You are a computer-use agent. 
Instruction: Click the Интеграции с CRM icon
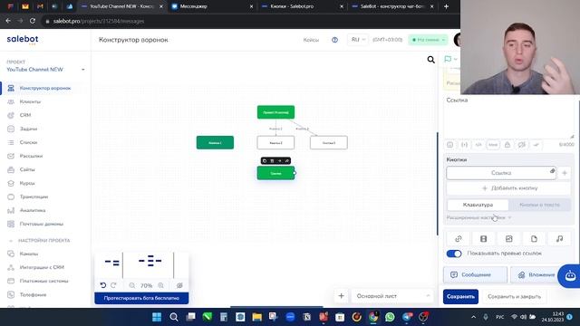tap(11, 267)
